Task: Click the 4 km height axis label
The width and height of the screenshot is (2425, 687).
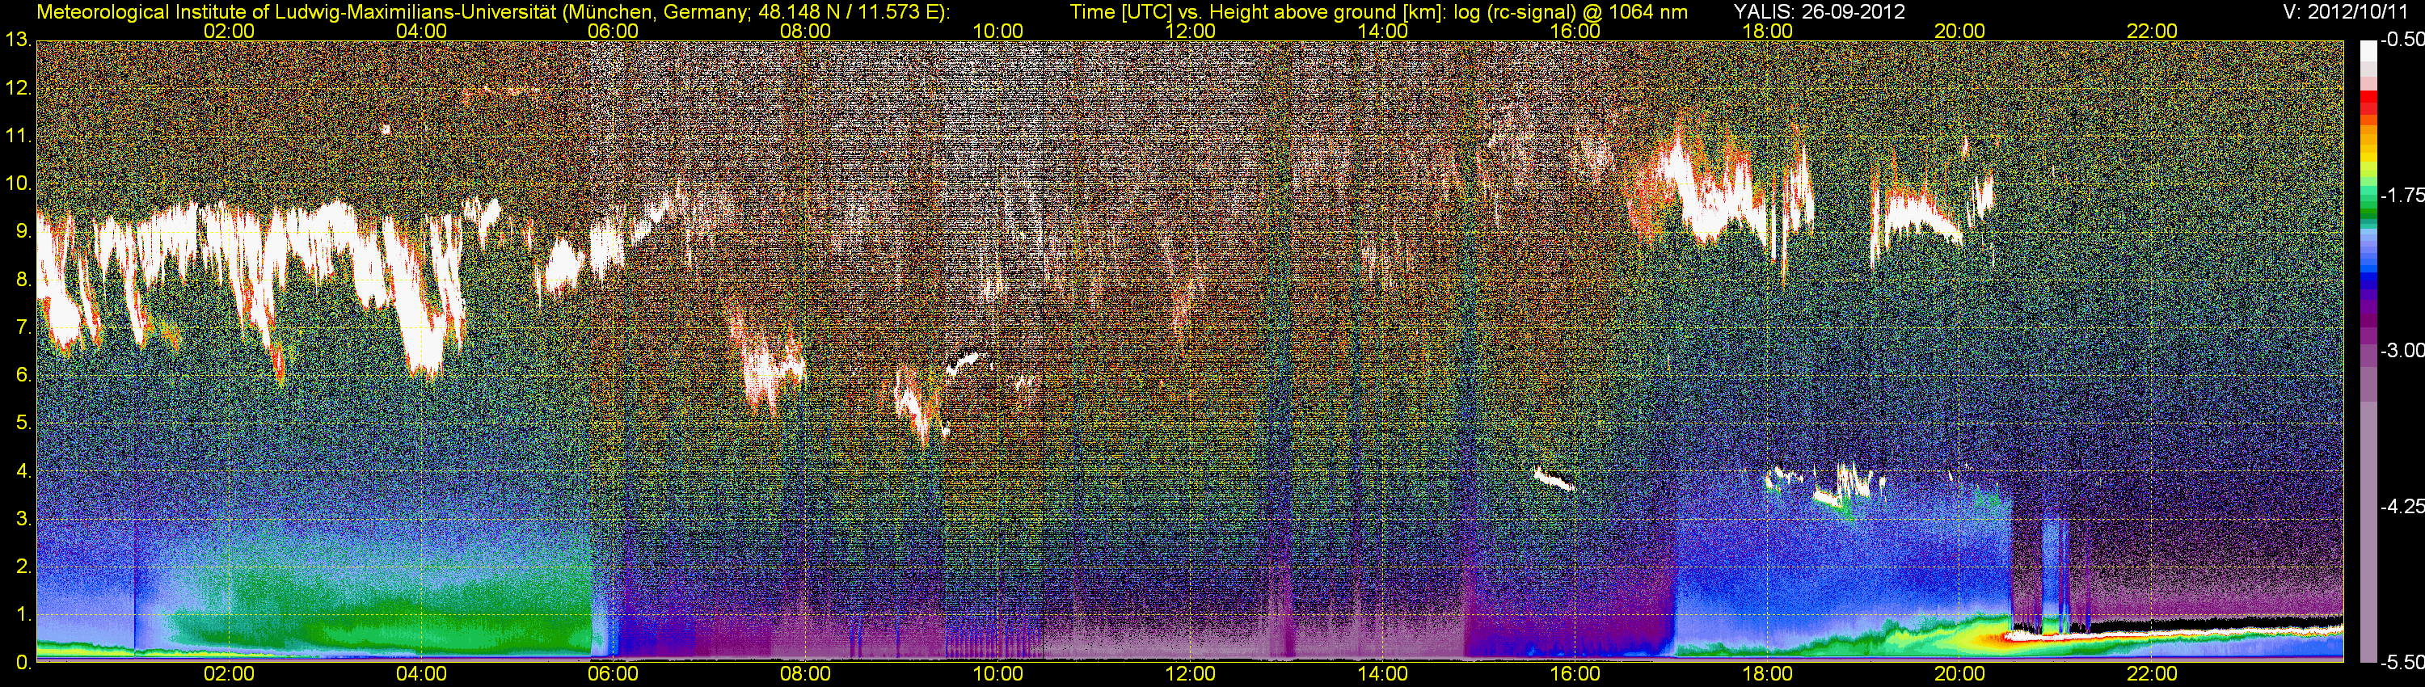Action: (x=23, y=471)
